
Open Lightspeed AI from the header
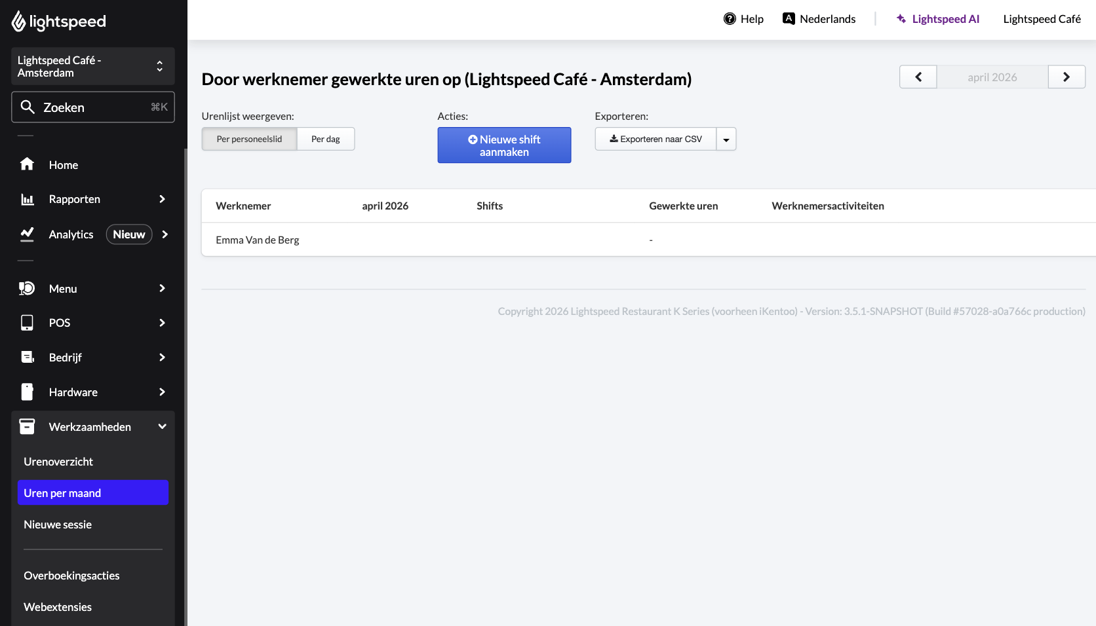(938, 19)
